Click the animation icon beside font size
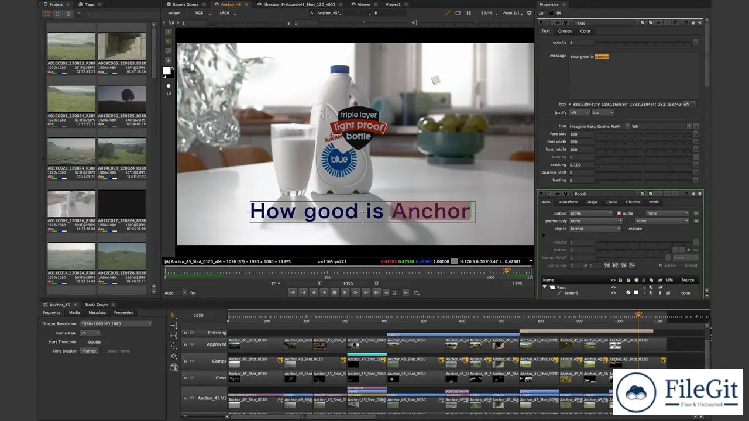749x421 pixels. pos(696,134)
